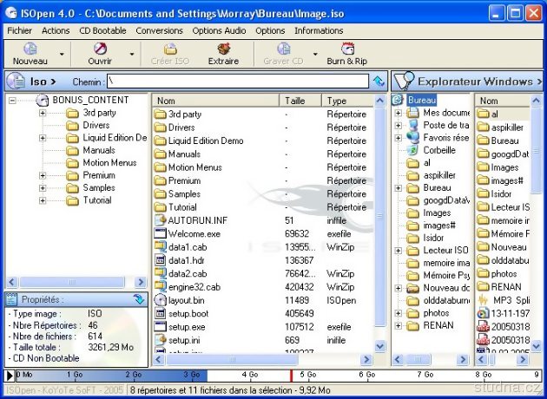Click the Extraire toolbar icon
This screenshot has width=547, height=399.
223,55
